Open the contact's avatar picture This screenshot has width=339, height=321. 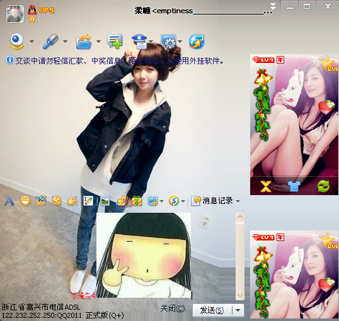[15, 14]
